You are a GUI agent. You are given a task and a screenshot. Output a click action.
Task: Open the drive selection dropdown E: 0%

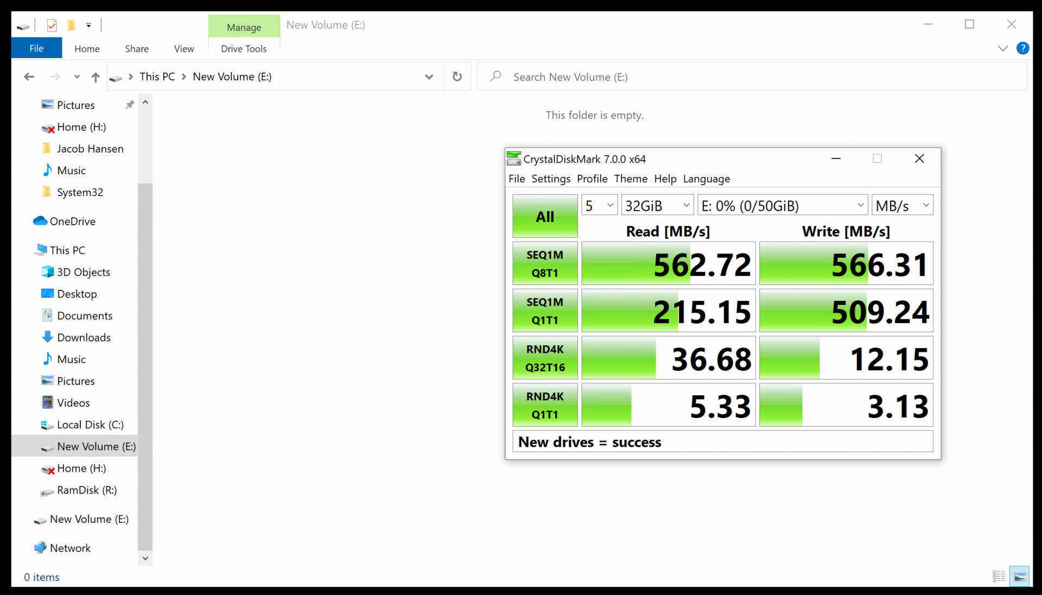click(x=783, y=205)
